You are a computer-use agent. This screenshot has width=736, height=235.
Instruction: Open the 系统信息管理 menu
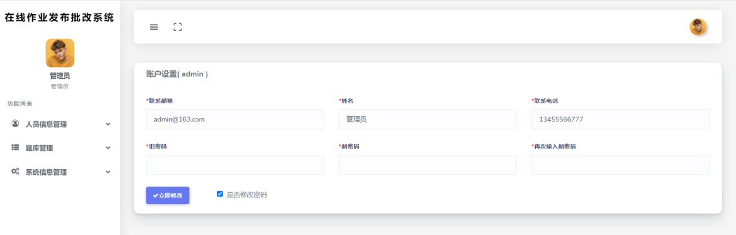[x=60, y=172]
